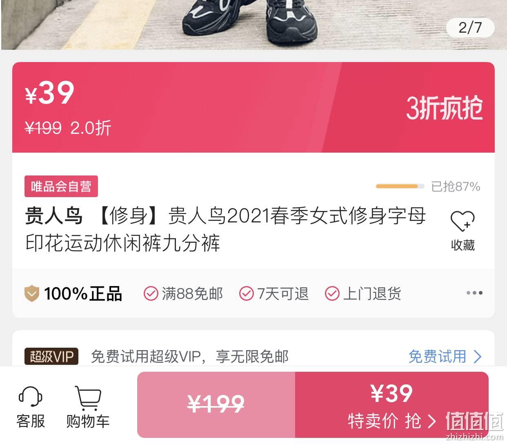Viewport: 507px width, 444px height.
Task: Tap the 收藏 heart icon
Action: pos(463,221)
